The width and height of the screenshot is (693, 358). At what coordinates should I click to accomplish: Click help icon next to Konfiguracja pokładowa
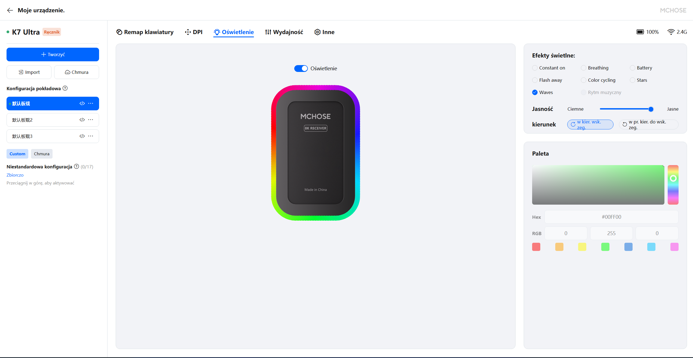point(65,88)
